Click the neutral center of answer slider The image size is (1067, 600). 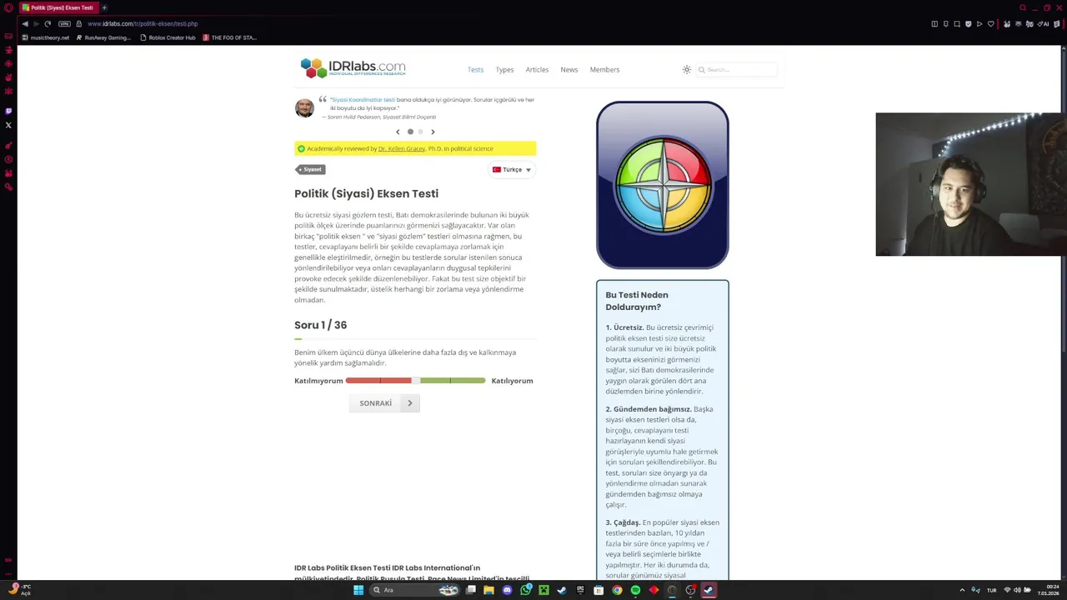pos(416,381)
